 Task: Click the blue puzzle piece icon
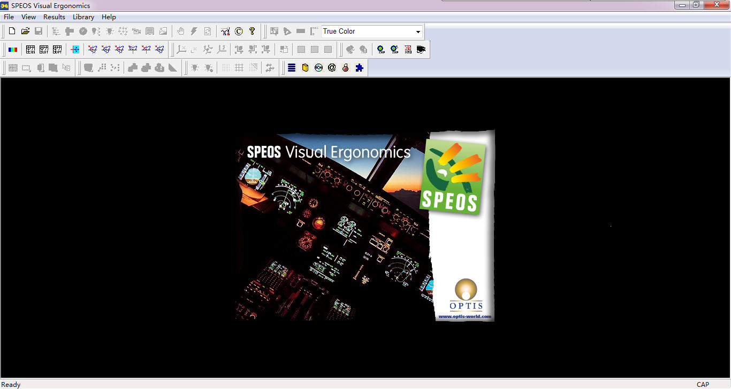point(359,68)
